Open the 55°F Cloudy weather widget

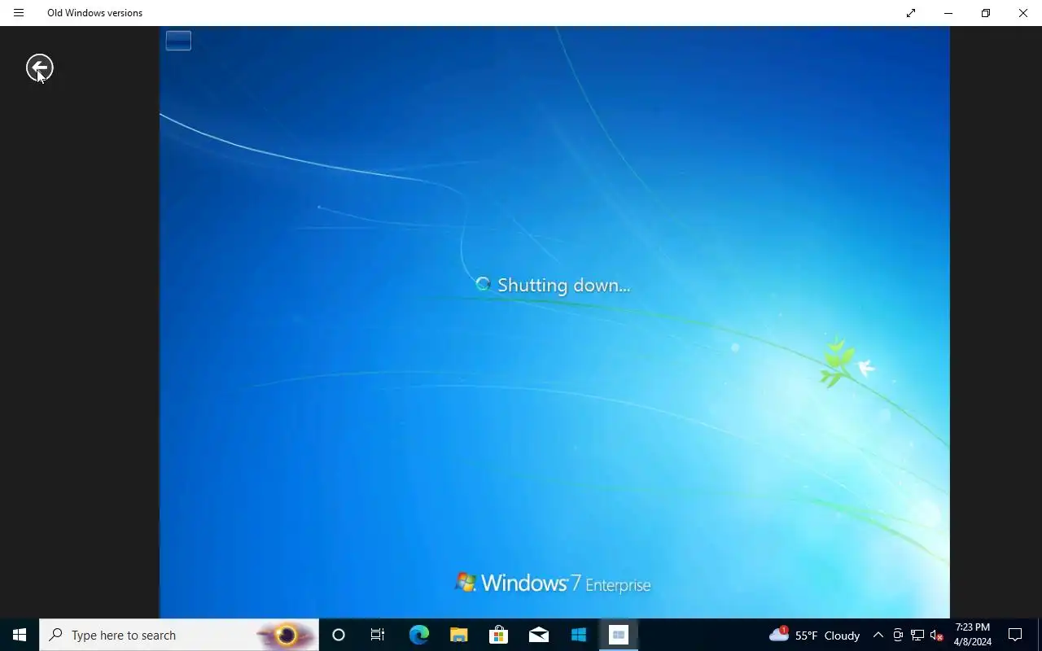(814, 635)
